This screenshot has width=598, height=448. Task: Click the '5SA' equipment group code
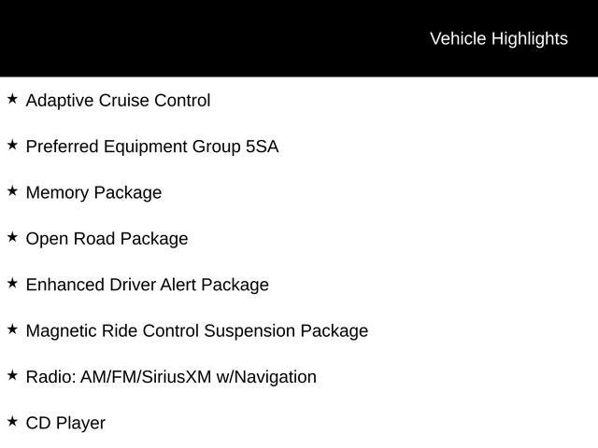[262, 147]
